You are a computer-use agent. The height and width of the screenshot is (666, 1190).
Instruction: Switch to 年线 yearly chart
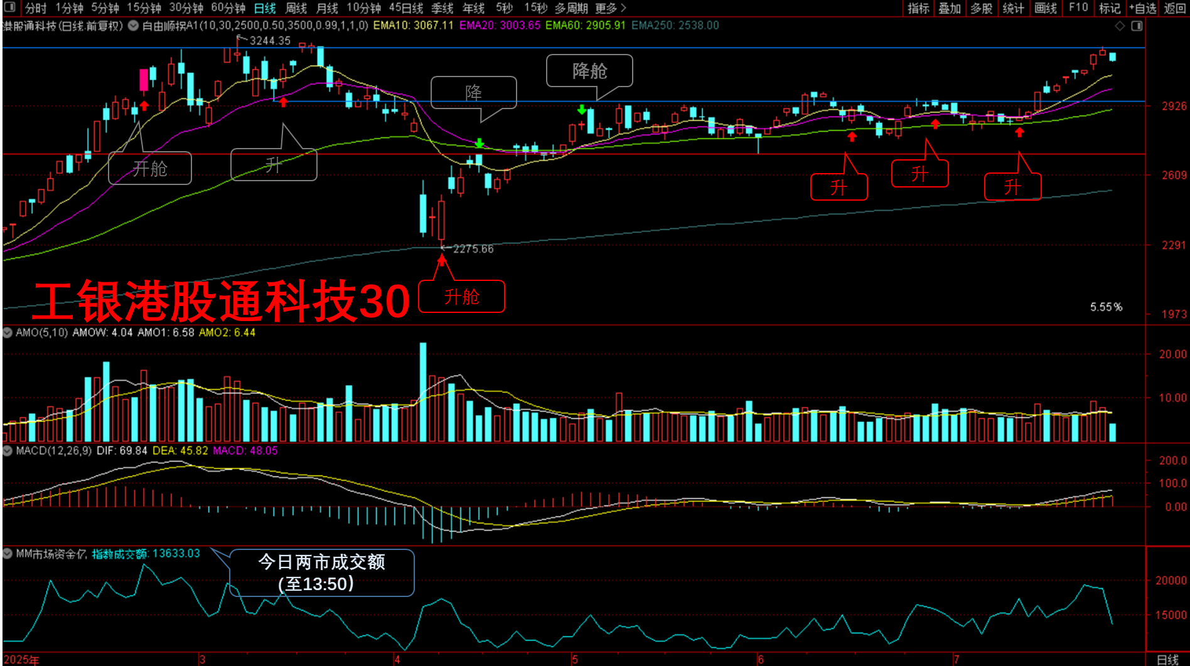473,8
